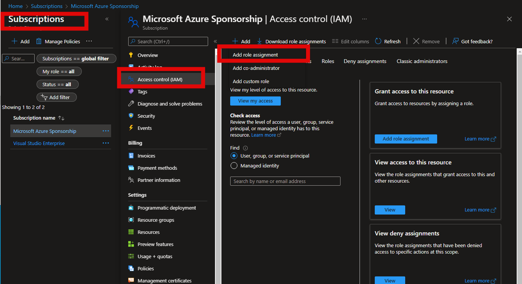Open the Tags icon in sidebar
522x284 pixels.
tap(131, 92)
